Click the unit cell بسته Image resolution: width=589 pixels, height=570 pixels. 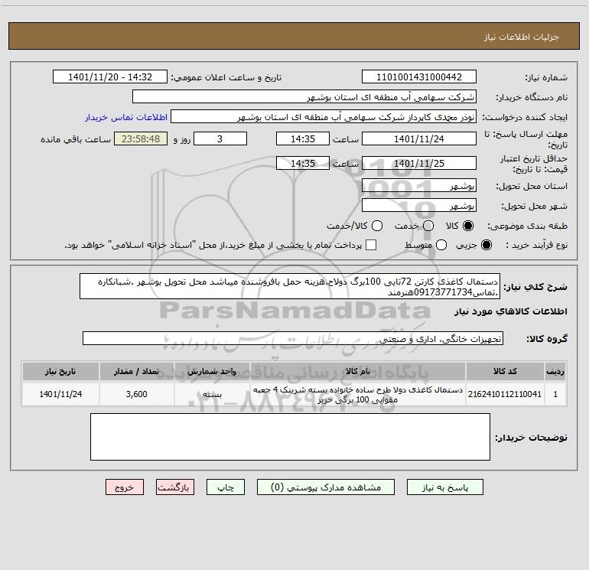pyautogui.click(x=212, y=394)
